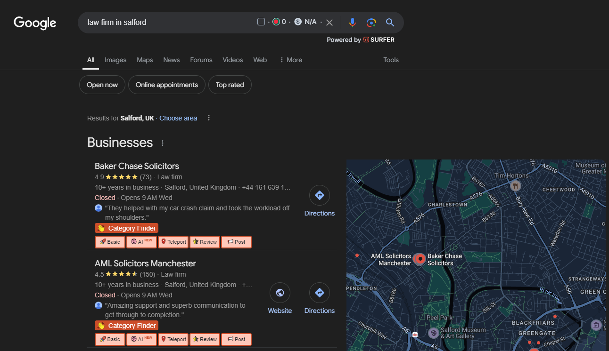This screenshot has height=351, width=609.
Task: Click Teleport button under Baker Chase
Action: (173, 242)
